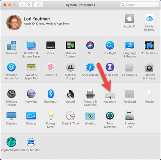This screenshot has width=161, height=160.
Task: Click the Apple ID, iCloud, Media & App Store text
Action: (47, 24)
